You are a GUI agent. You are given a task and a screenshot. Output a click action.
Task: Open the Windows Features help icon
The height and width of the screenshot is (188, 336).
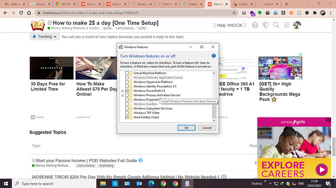(x=214, y=56)
